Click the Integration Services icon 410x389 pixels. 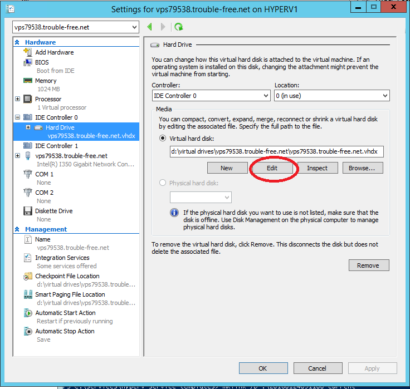28,258
